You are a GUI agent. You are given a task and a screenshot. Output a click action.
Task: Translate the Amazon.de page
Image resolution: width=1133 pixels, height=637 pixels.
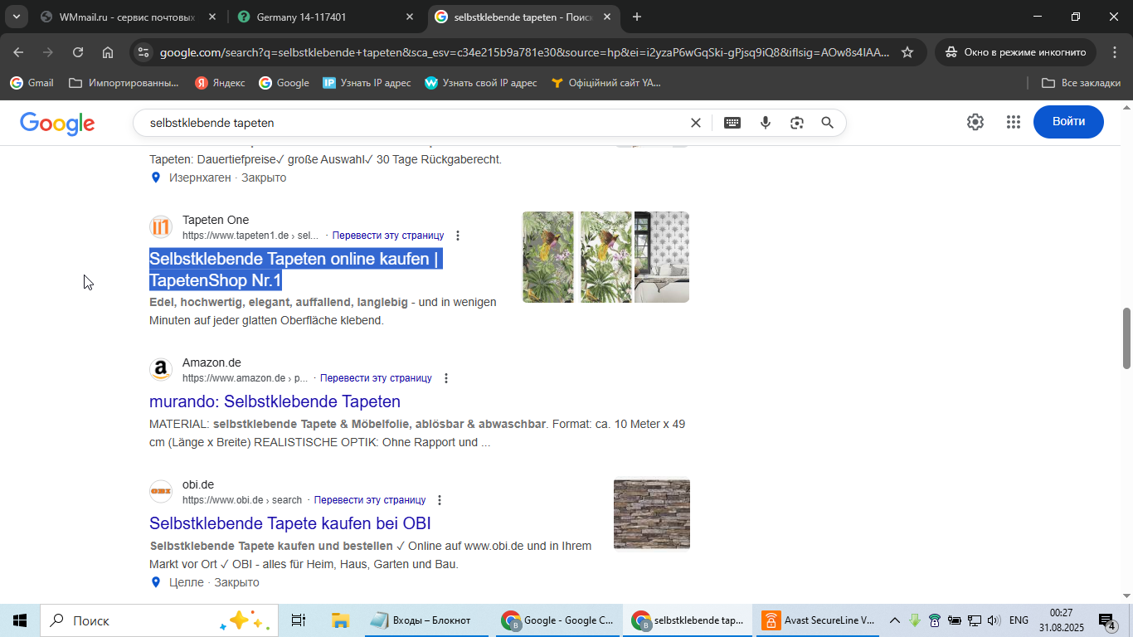point(376,378)
